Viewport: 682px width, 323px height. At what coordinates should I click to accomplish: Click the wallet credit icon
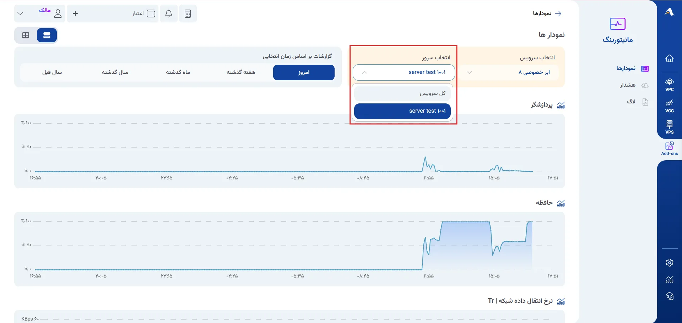[x=151, y=14]
